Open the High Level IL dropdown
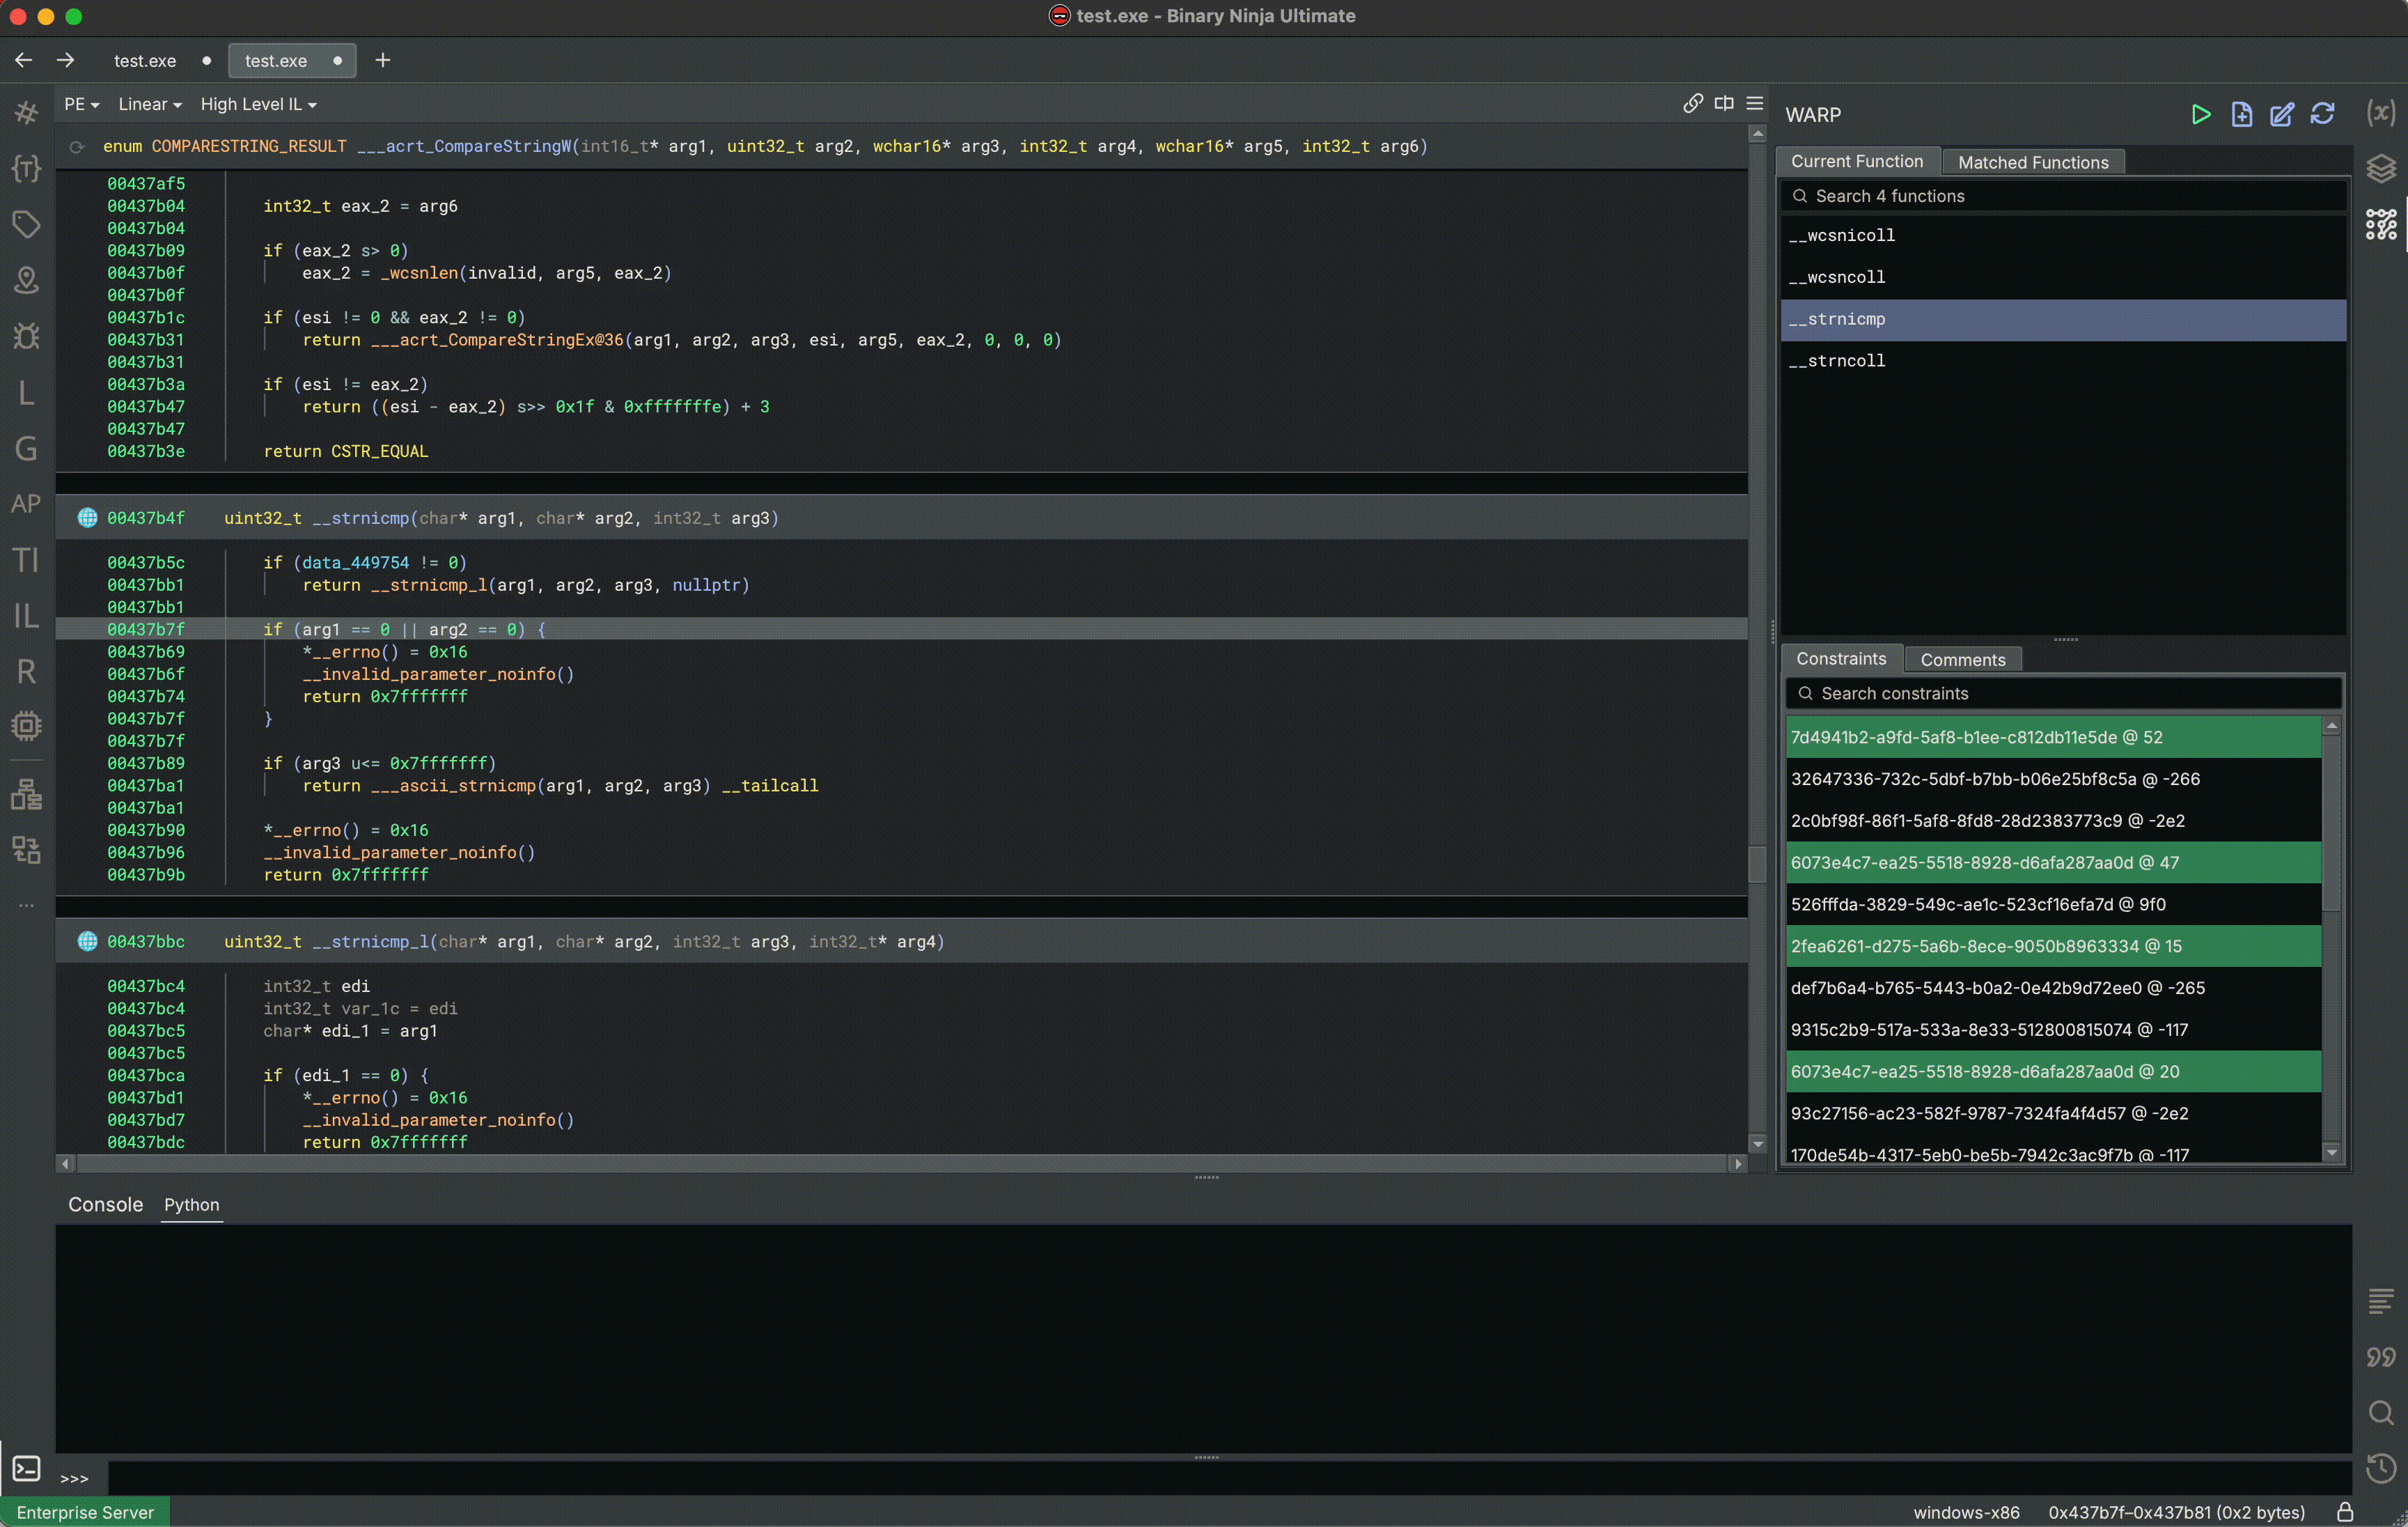The width and height of the screenshot is (2408, 1527). (258, 104)
